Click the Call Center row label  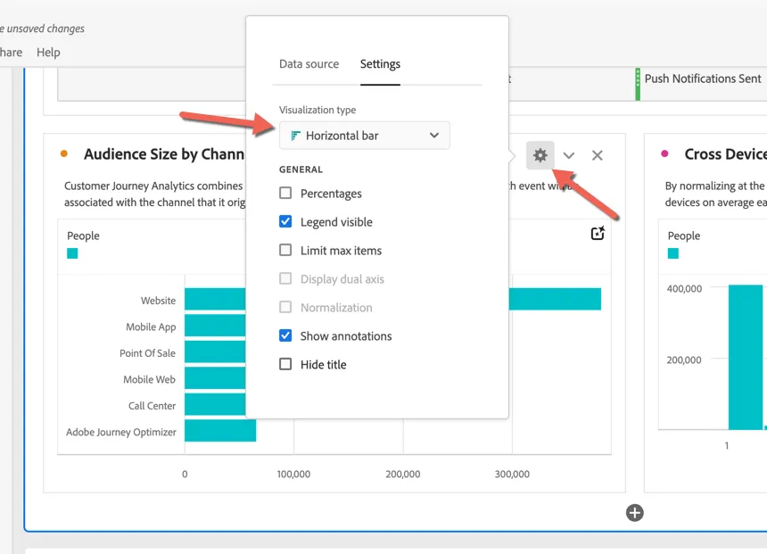coord(152,406)
